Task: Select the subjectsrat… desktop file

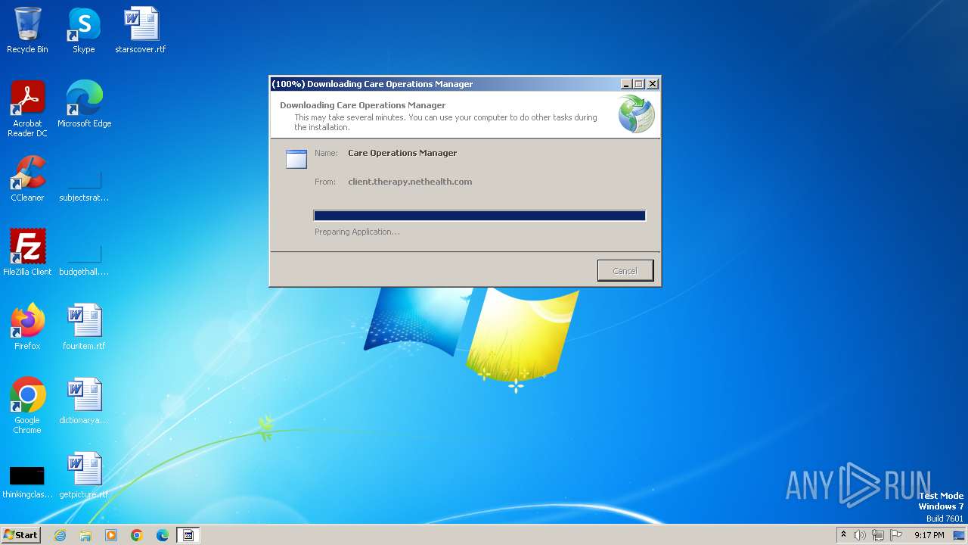Action: tap(84, 185)
